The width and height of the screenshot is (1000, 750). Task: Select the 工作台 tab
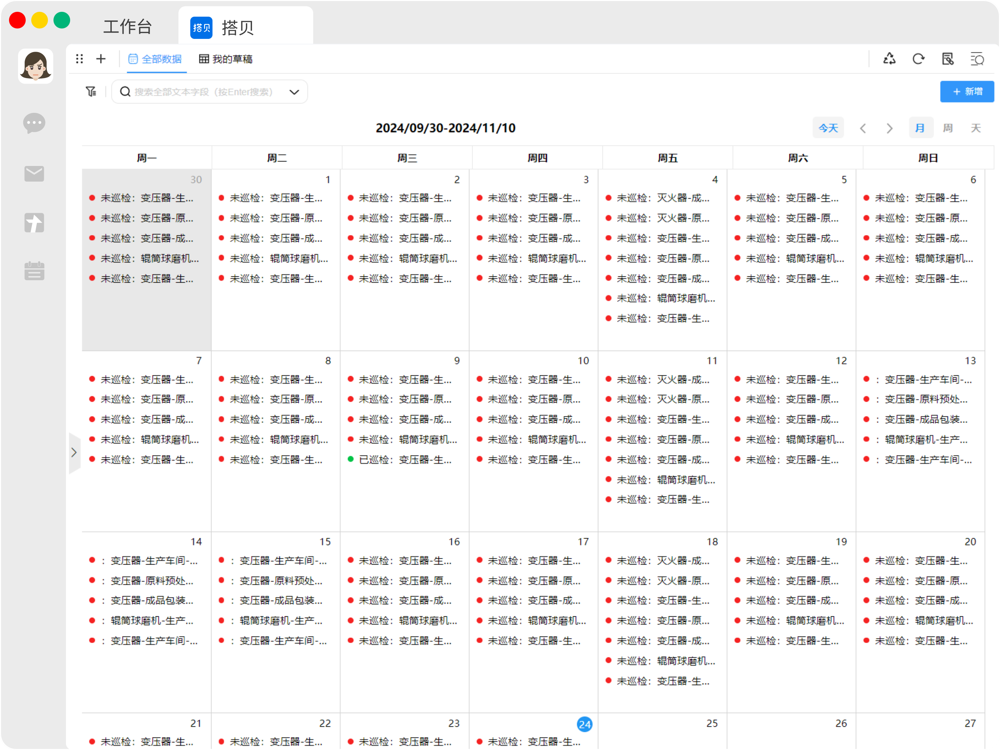(x=127, y=27)
